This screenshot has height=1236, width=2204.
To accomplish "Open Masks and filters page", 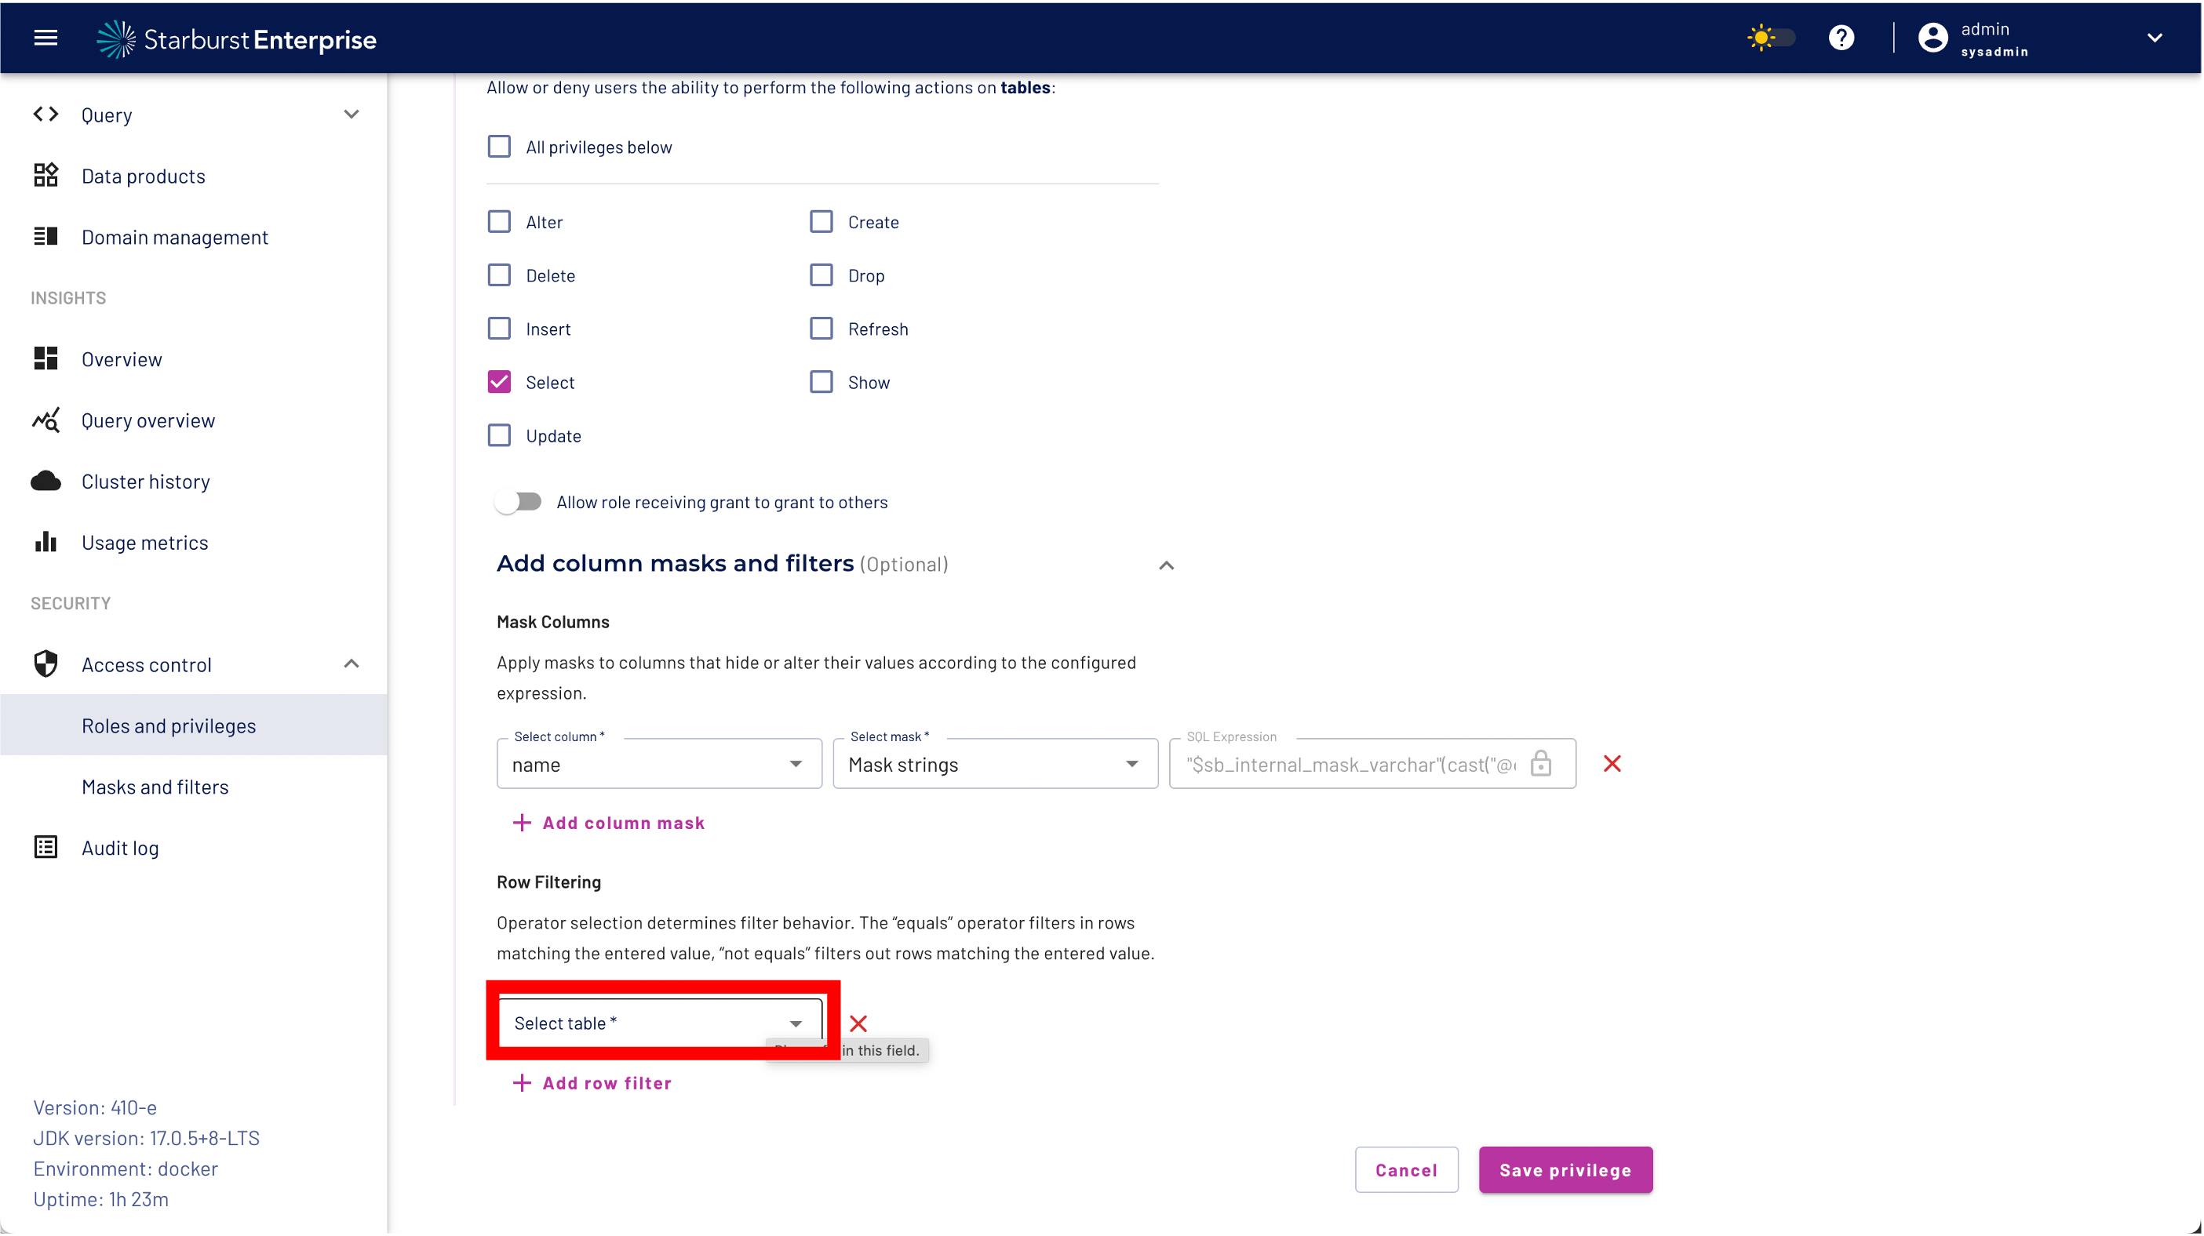I will [155, 786].
